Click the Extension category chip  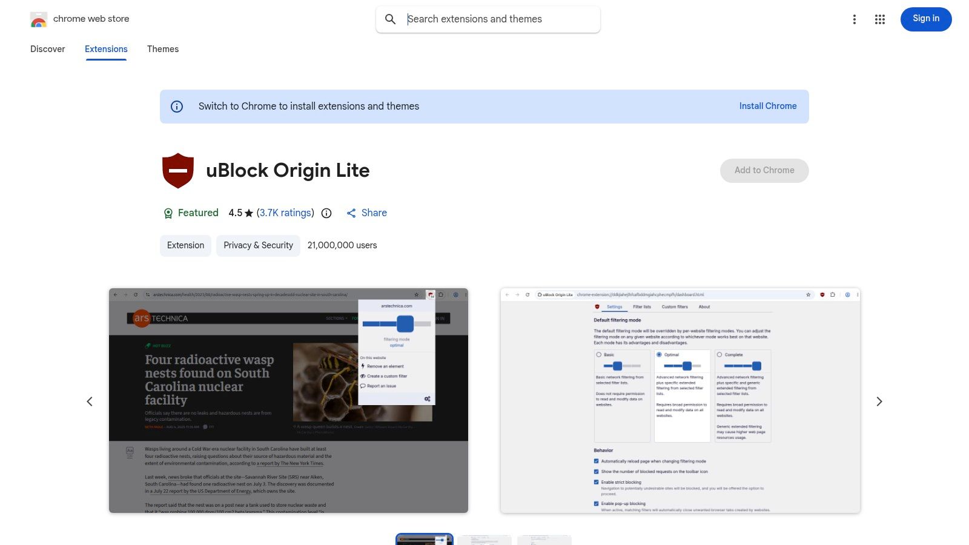[185, 245]
